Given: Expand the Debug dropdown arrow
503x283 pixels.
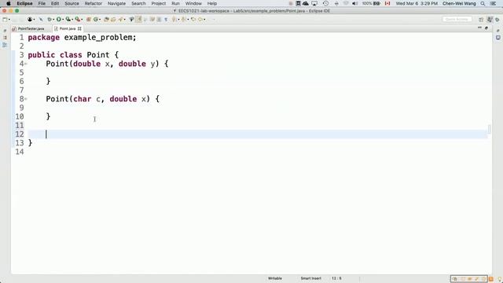Looking at the screenshot, I should [53, 19].
